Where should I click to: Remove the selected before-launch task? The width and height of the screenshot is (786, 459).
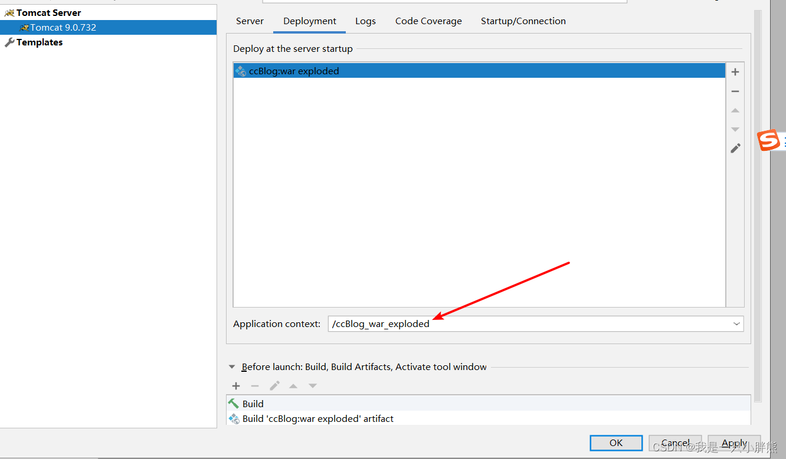[255, 386]
